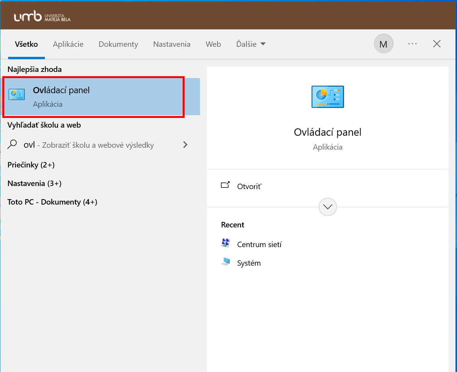The height and width of the screenshot is (372, 457).
Task: Click the UMB Univerzita Mateja Bela logo
Action: pyautogui.click(x=42, y=16)
